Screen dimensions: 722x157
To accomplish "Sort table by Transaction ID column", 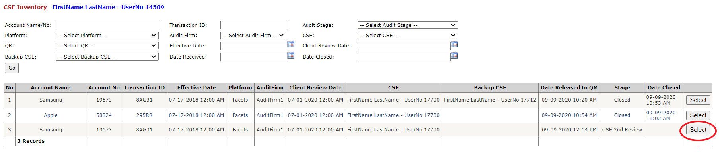I will coord(144,88).
